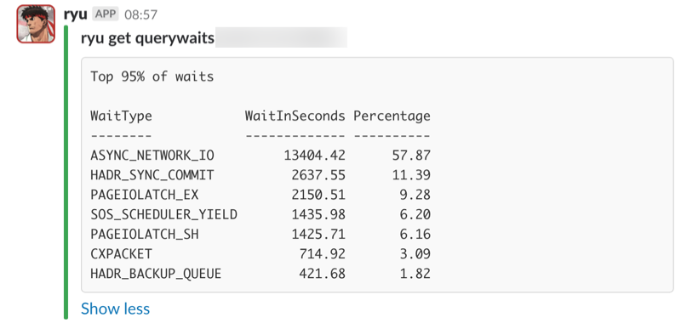Screen dimensions: 681x323
Task: Click the PAGEIOLATCH_SH wait type
Action: (x=144, y=235)
